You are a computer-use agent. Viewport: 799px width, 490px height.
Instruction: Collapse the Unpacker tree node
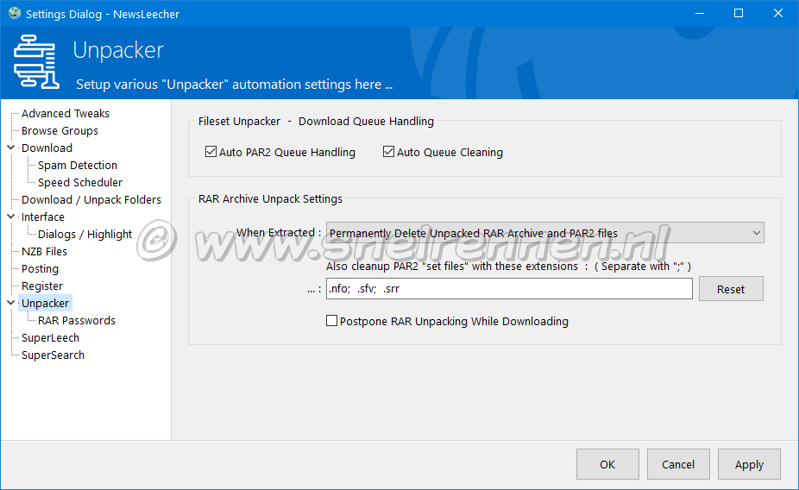pyautogui.click(x=10, y=303)
